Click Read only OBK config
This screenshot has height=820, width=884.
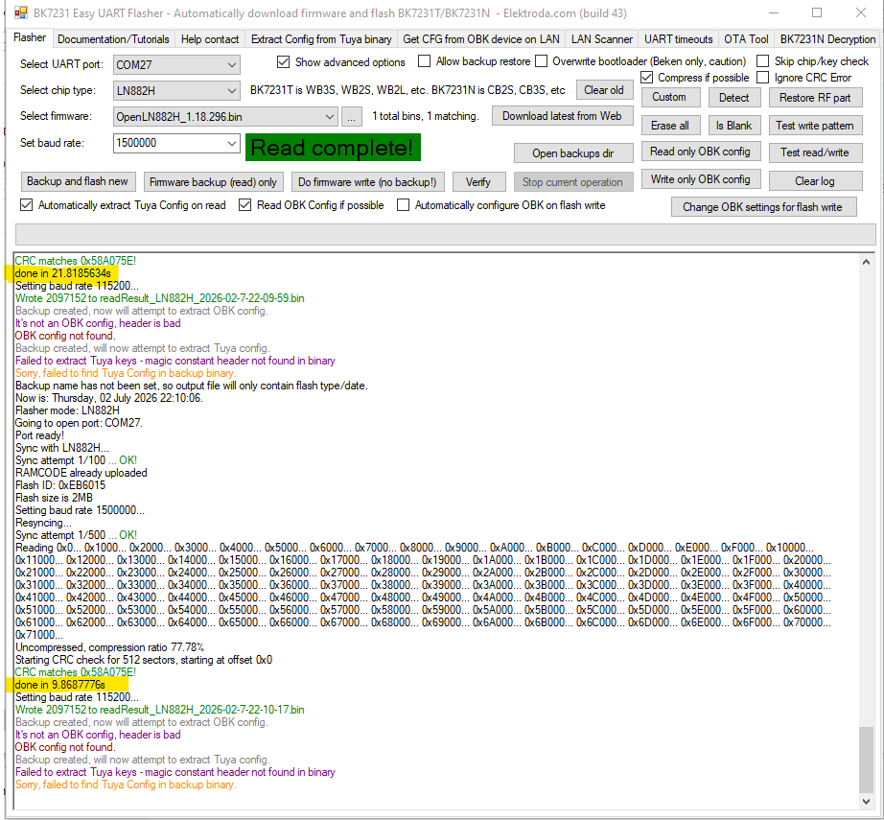click(701, 152)
